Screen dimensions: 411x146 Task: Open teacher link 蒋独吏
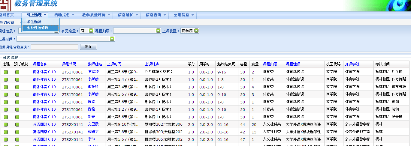coord(93,132)
